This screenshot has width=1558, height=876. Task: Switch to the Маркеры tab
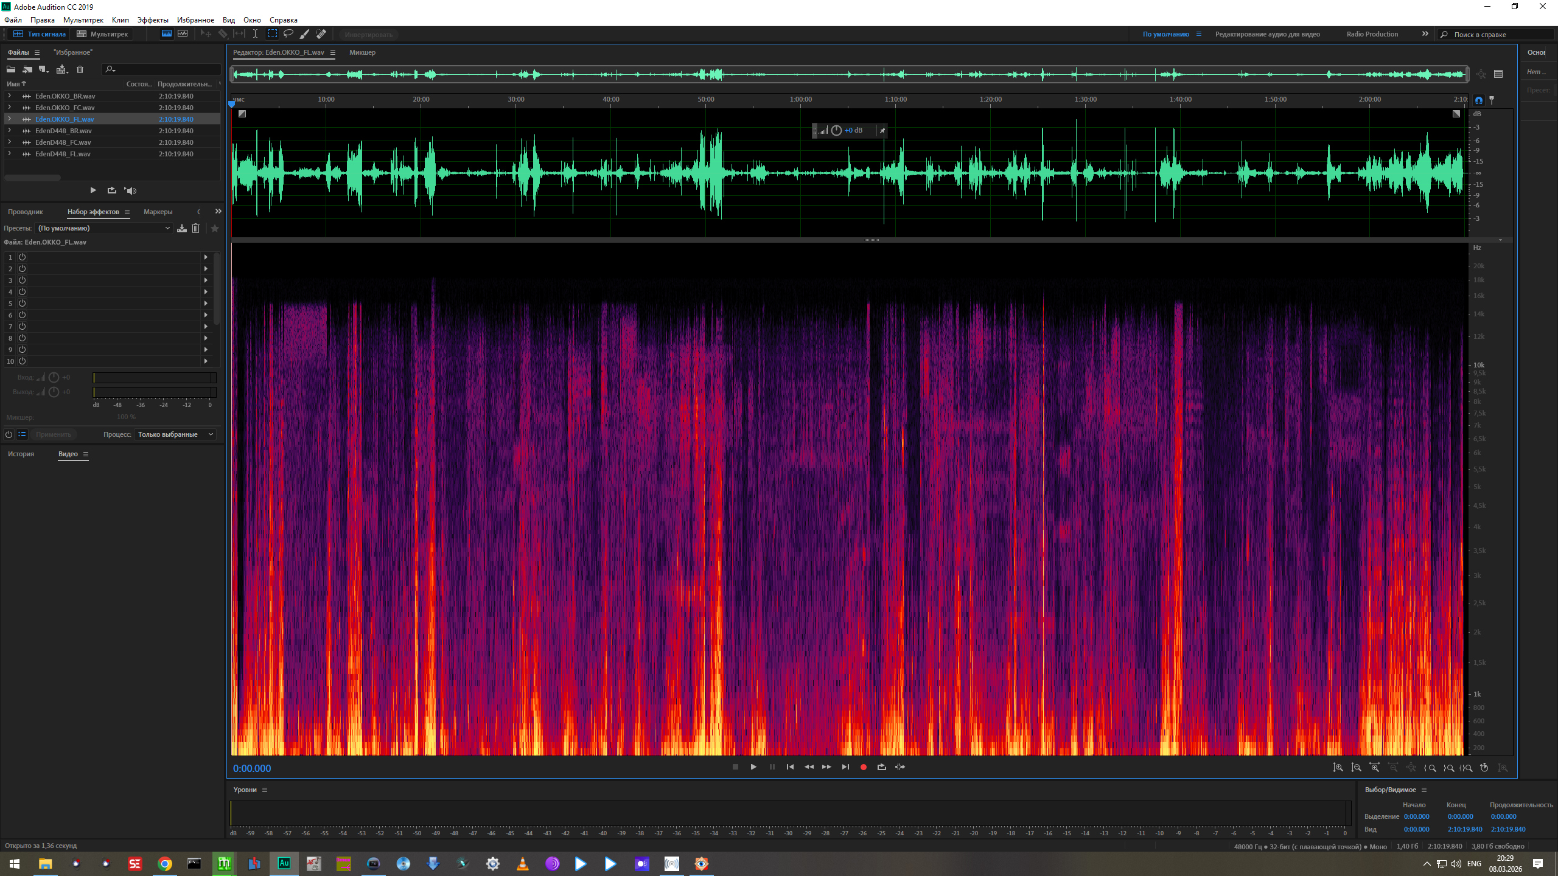tap(158, 212)
